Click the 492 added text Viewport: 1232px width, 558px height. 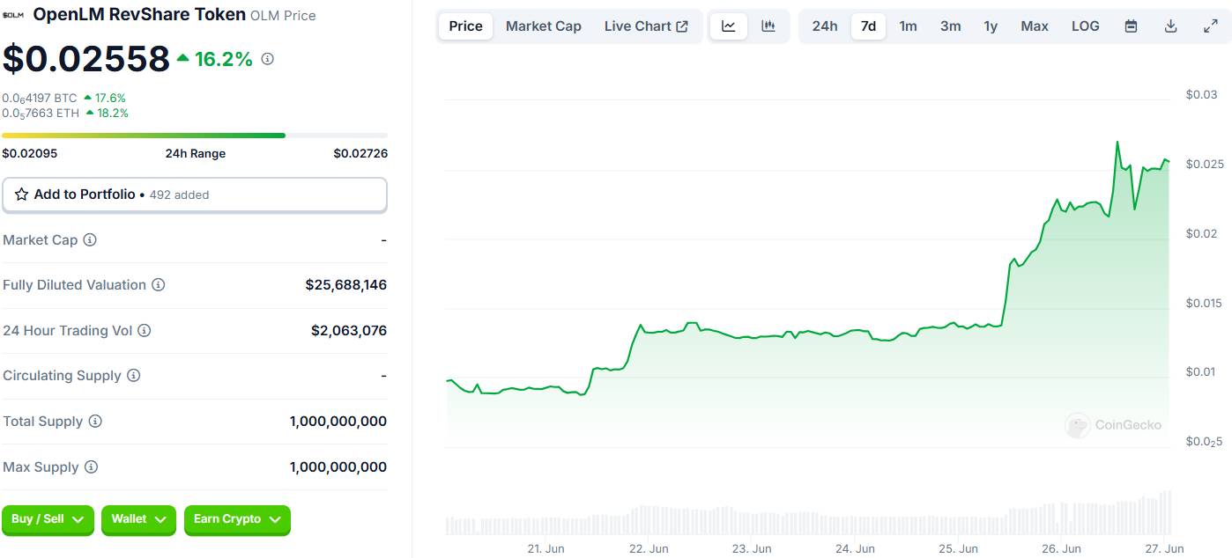[x=180, y=195]
